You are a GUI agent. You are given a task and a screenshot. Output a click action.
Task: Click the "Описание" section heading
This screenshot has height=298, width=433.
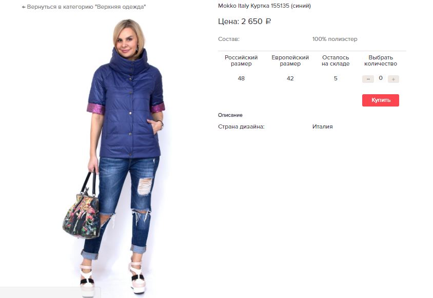point(230,115)
